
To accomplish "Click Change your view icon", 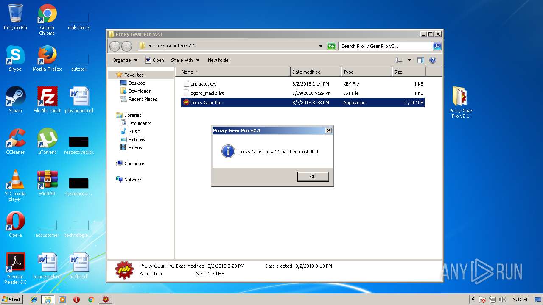I will pyautogui.click(x=399, y=60).
